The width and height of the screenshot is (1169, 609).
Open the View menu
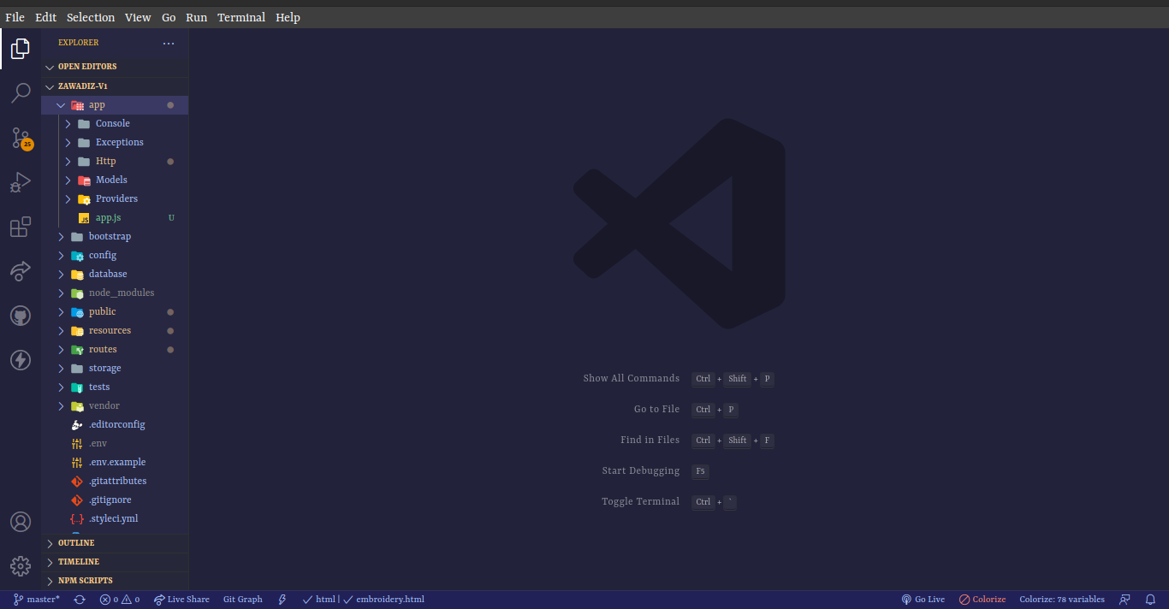click(138, 17)
